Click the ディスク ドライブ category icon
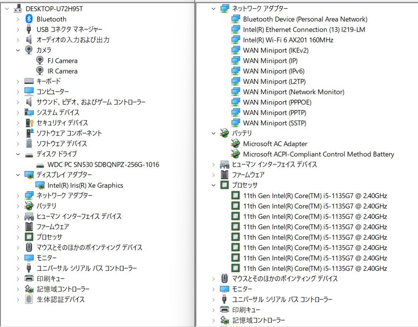418x327 pixels. click(29, 155)
